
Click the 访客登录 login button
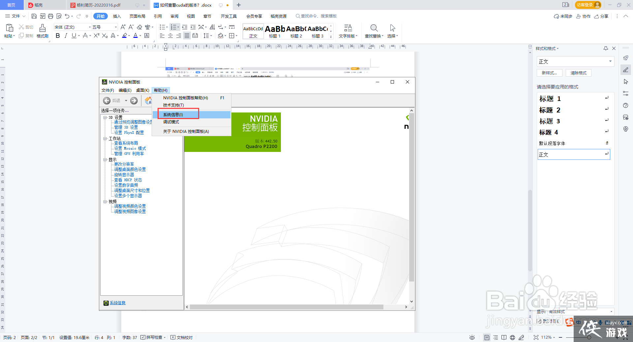click(588, 5)
